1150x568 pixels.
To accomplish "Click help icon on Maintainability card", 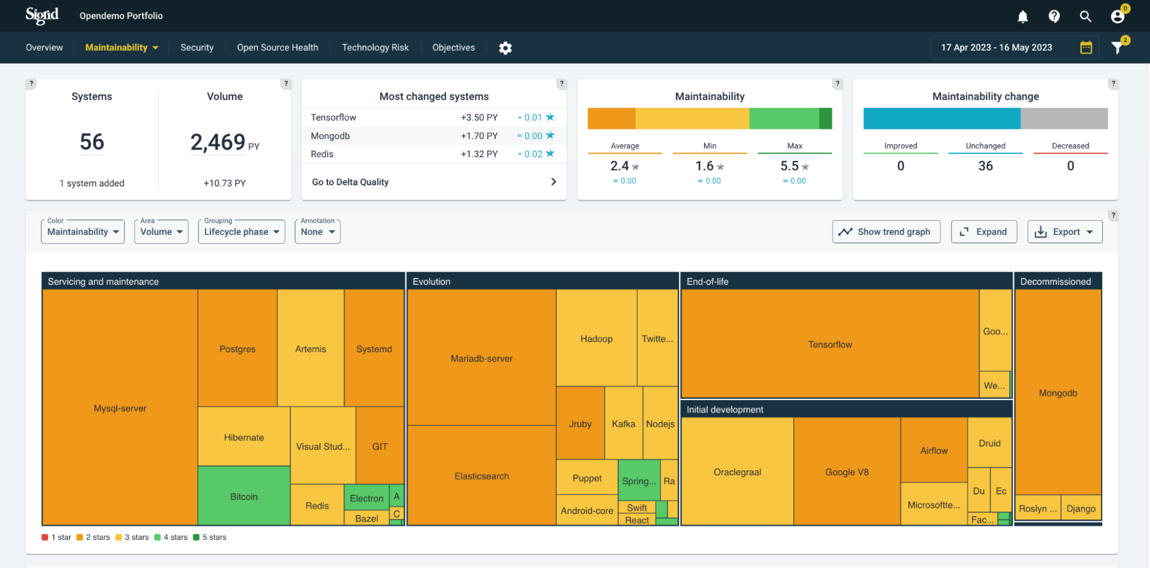I will pyautogui.click(x=838, y=83).
